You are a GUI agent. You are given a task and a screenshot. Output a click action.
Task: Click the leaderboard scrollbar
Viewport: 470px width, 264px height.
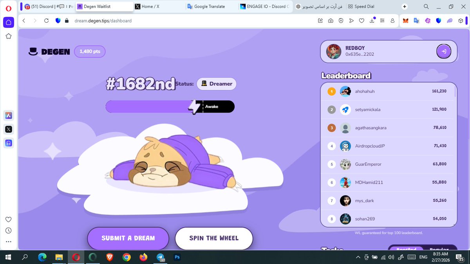tap(455, 92)
